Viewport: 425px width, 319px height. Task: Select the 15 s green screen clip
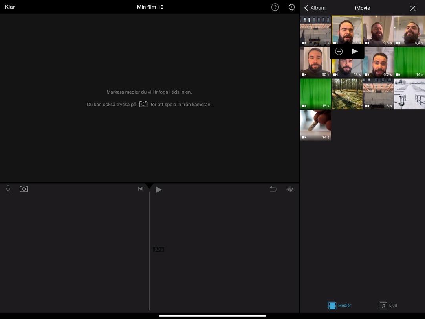[315, 94]
